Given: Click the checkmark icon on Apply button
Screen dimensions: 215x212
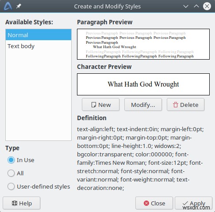Looking at the screenshot, I should click(x=185, y=203).
